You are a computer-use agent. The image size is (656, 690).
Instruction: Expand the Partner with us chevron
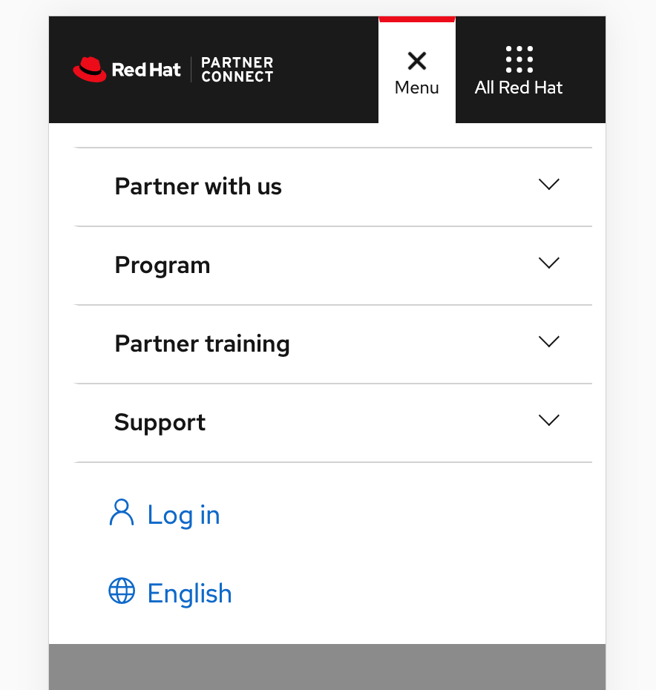pyautogui.click(x=548, y=185)
